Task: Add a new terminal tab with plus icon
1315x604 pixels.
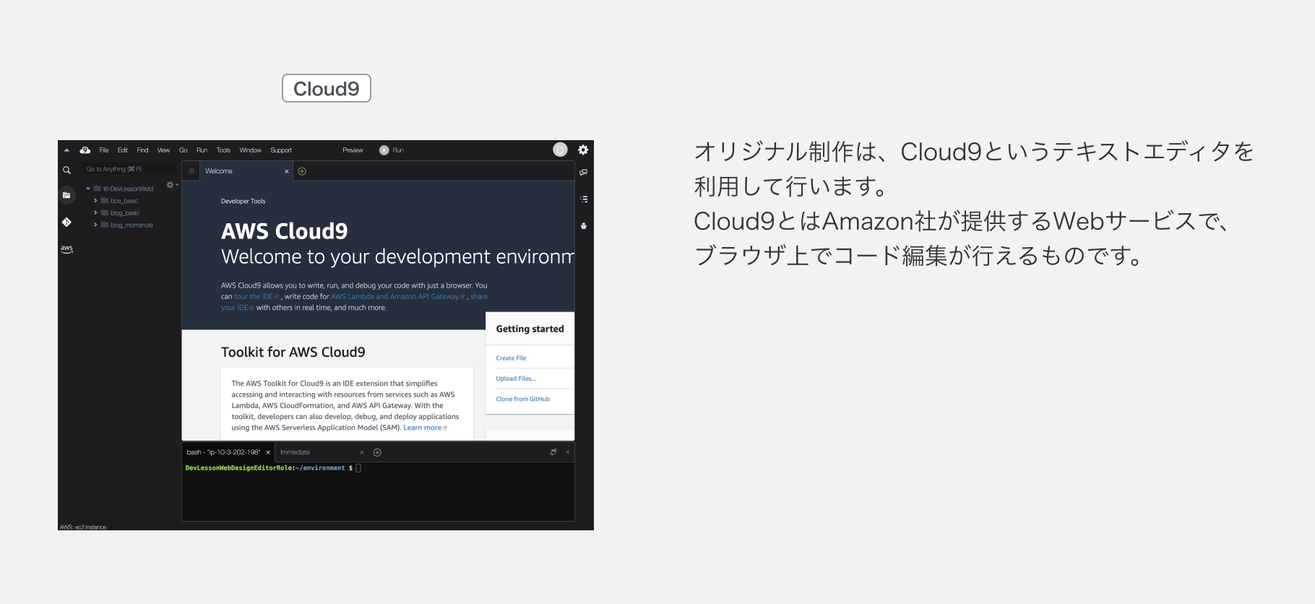Action: 377,452
